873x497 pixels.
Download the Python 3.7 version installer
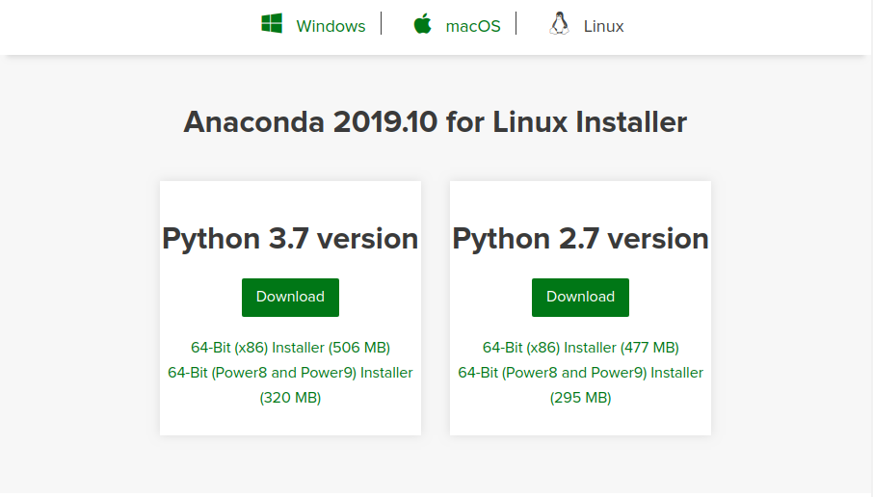coord(290,298)
